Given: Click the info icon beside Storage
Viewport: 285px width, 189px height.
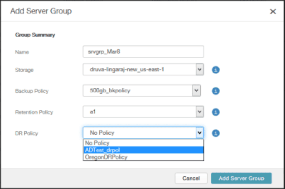Looking at the screenshot, I should (x=216, y=70).
